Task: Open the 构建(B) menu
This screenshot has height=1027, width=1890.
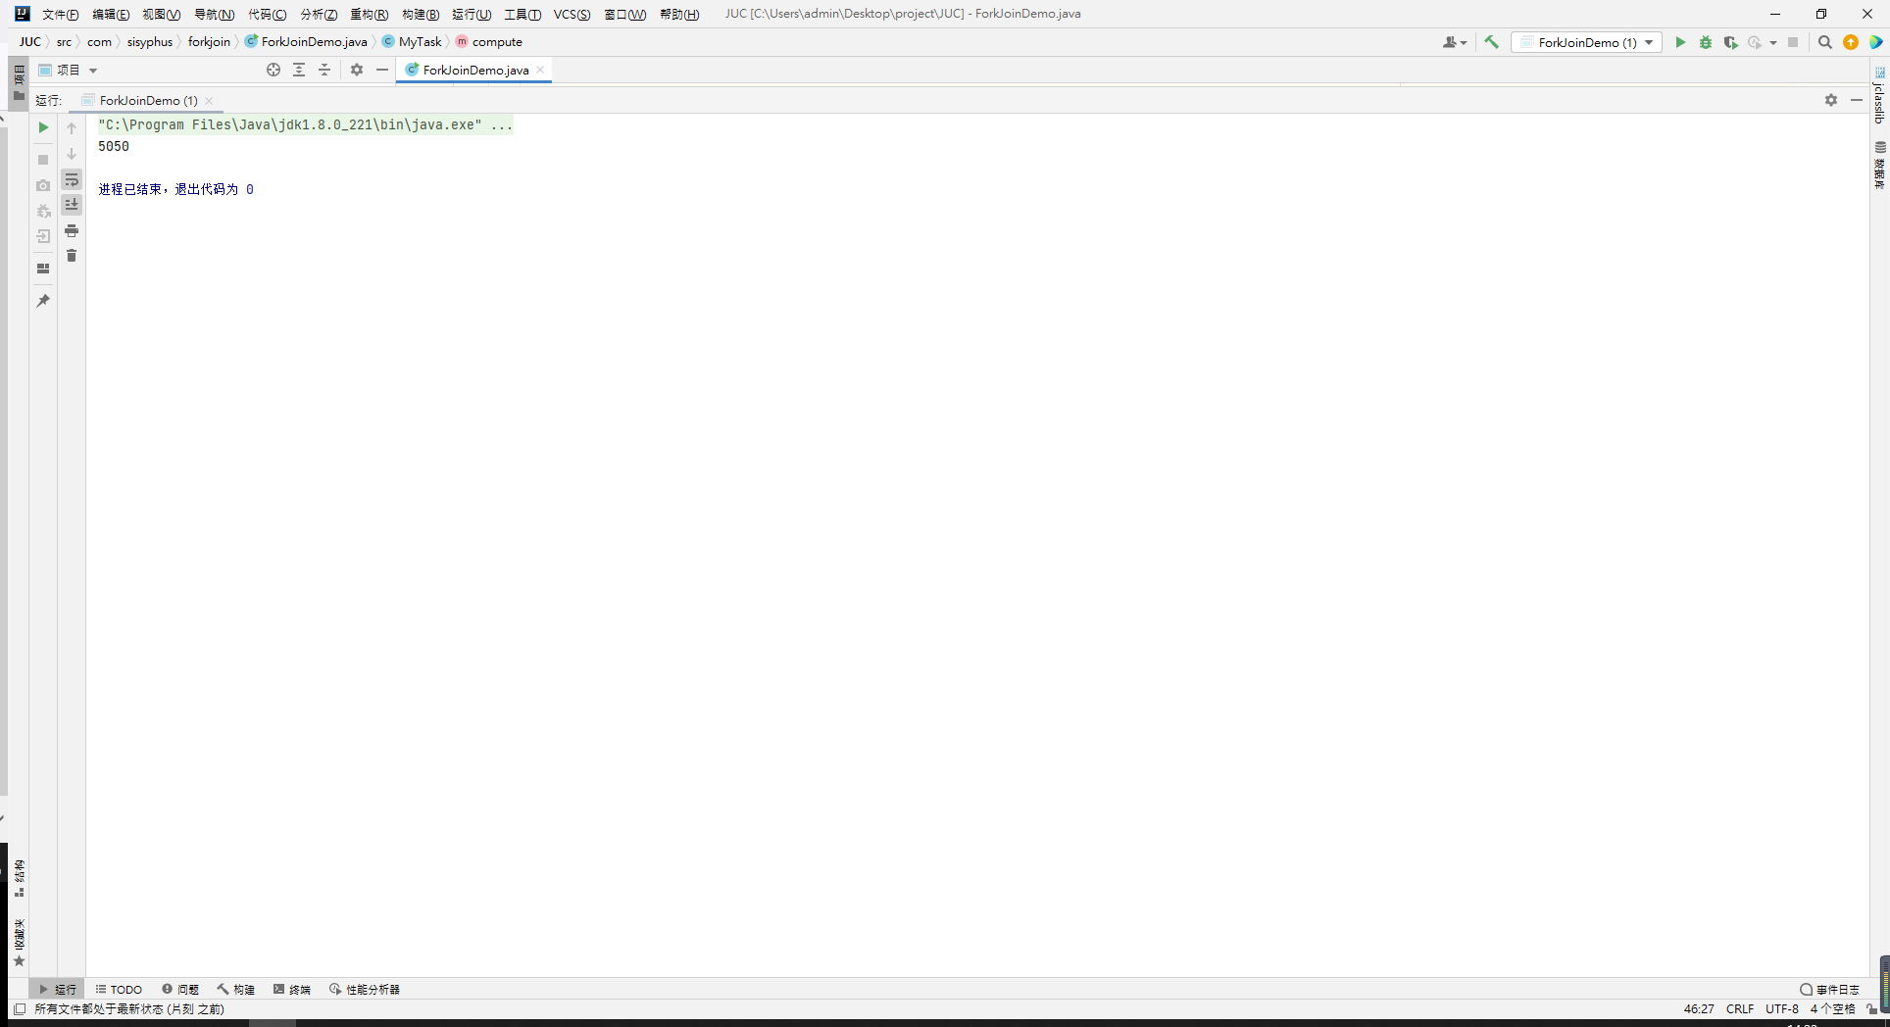Action: tap(421, 14)
